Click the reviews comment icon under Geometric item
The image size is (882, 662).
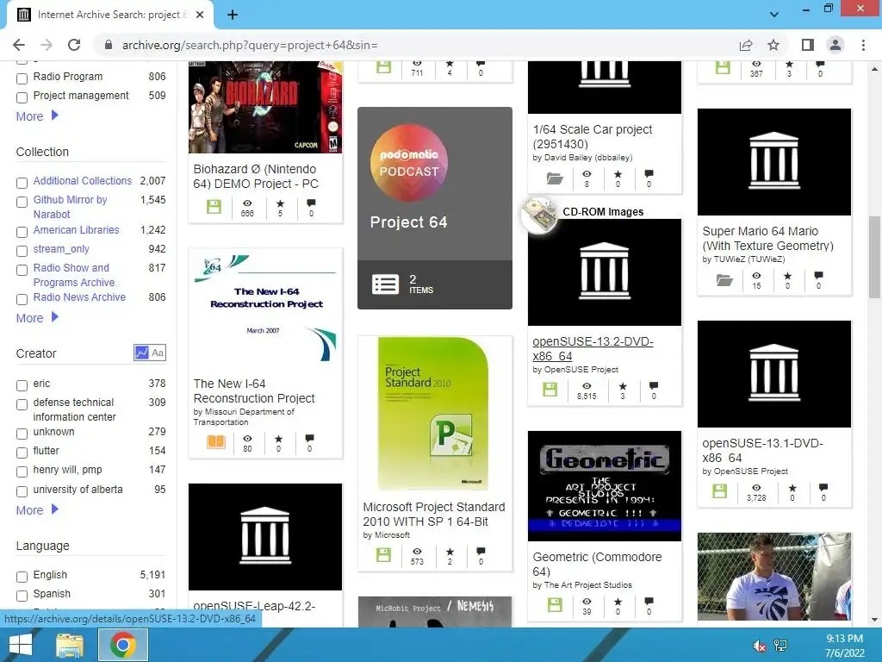[649, 601]
